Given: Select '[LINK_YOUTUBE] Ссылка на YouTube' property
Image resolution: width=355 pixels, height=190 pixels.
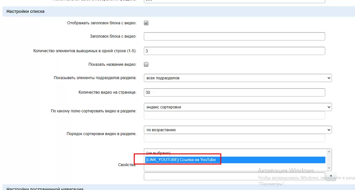Looking at the screenshot, I should click(235, 160).
